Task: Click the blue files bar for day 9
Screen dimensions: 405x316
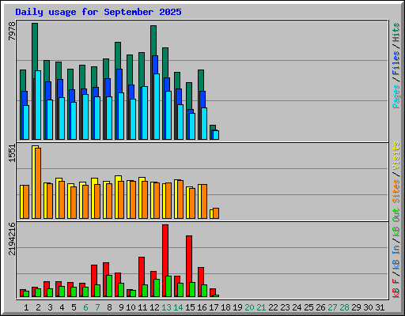Action: click(x=119, y=81)
